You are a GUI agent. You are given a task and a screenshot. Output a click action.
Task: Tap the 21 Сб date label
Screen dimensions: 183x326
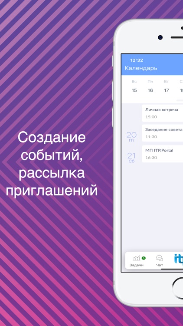tap(131, 158)
